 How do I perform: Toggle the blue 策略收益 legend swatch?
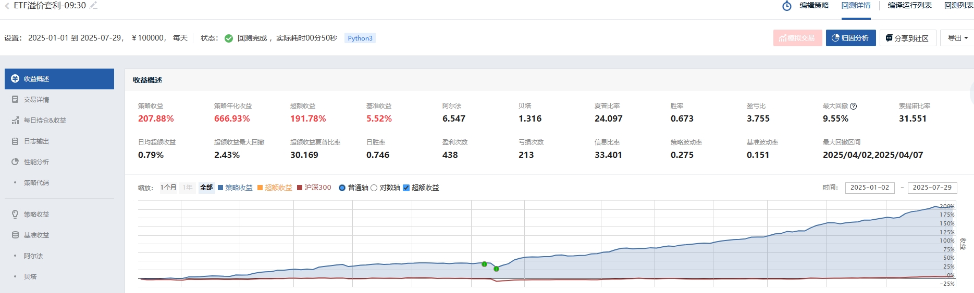(221, 188)
